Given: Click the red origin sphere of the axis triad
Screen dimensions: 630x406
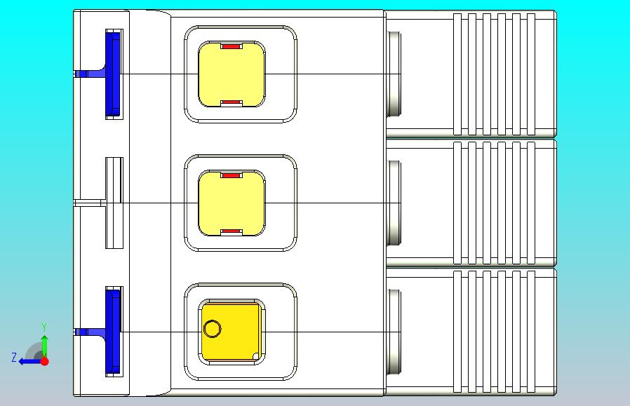Looking at the screenshot, I should (x=45, y=361).
